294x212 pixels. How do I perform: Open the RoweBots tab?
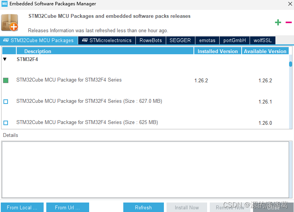point(151,41)
